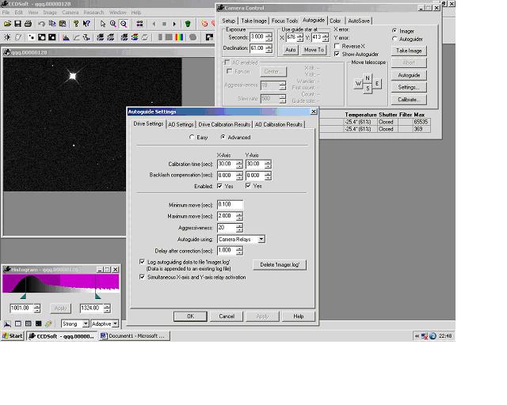Click the histogram low value 1001.00 field
The height and width of the screenshot is (405, 507).
[22, 308]
